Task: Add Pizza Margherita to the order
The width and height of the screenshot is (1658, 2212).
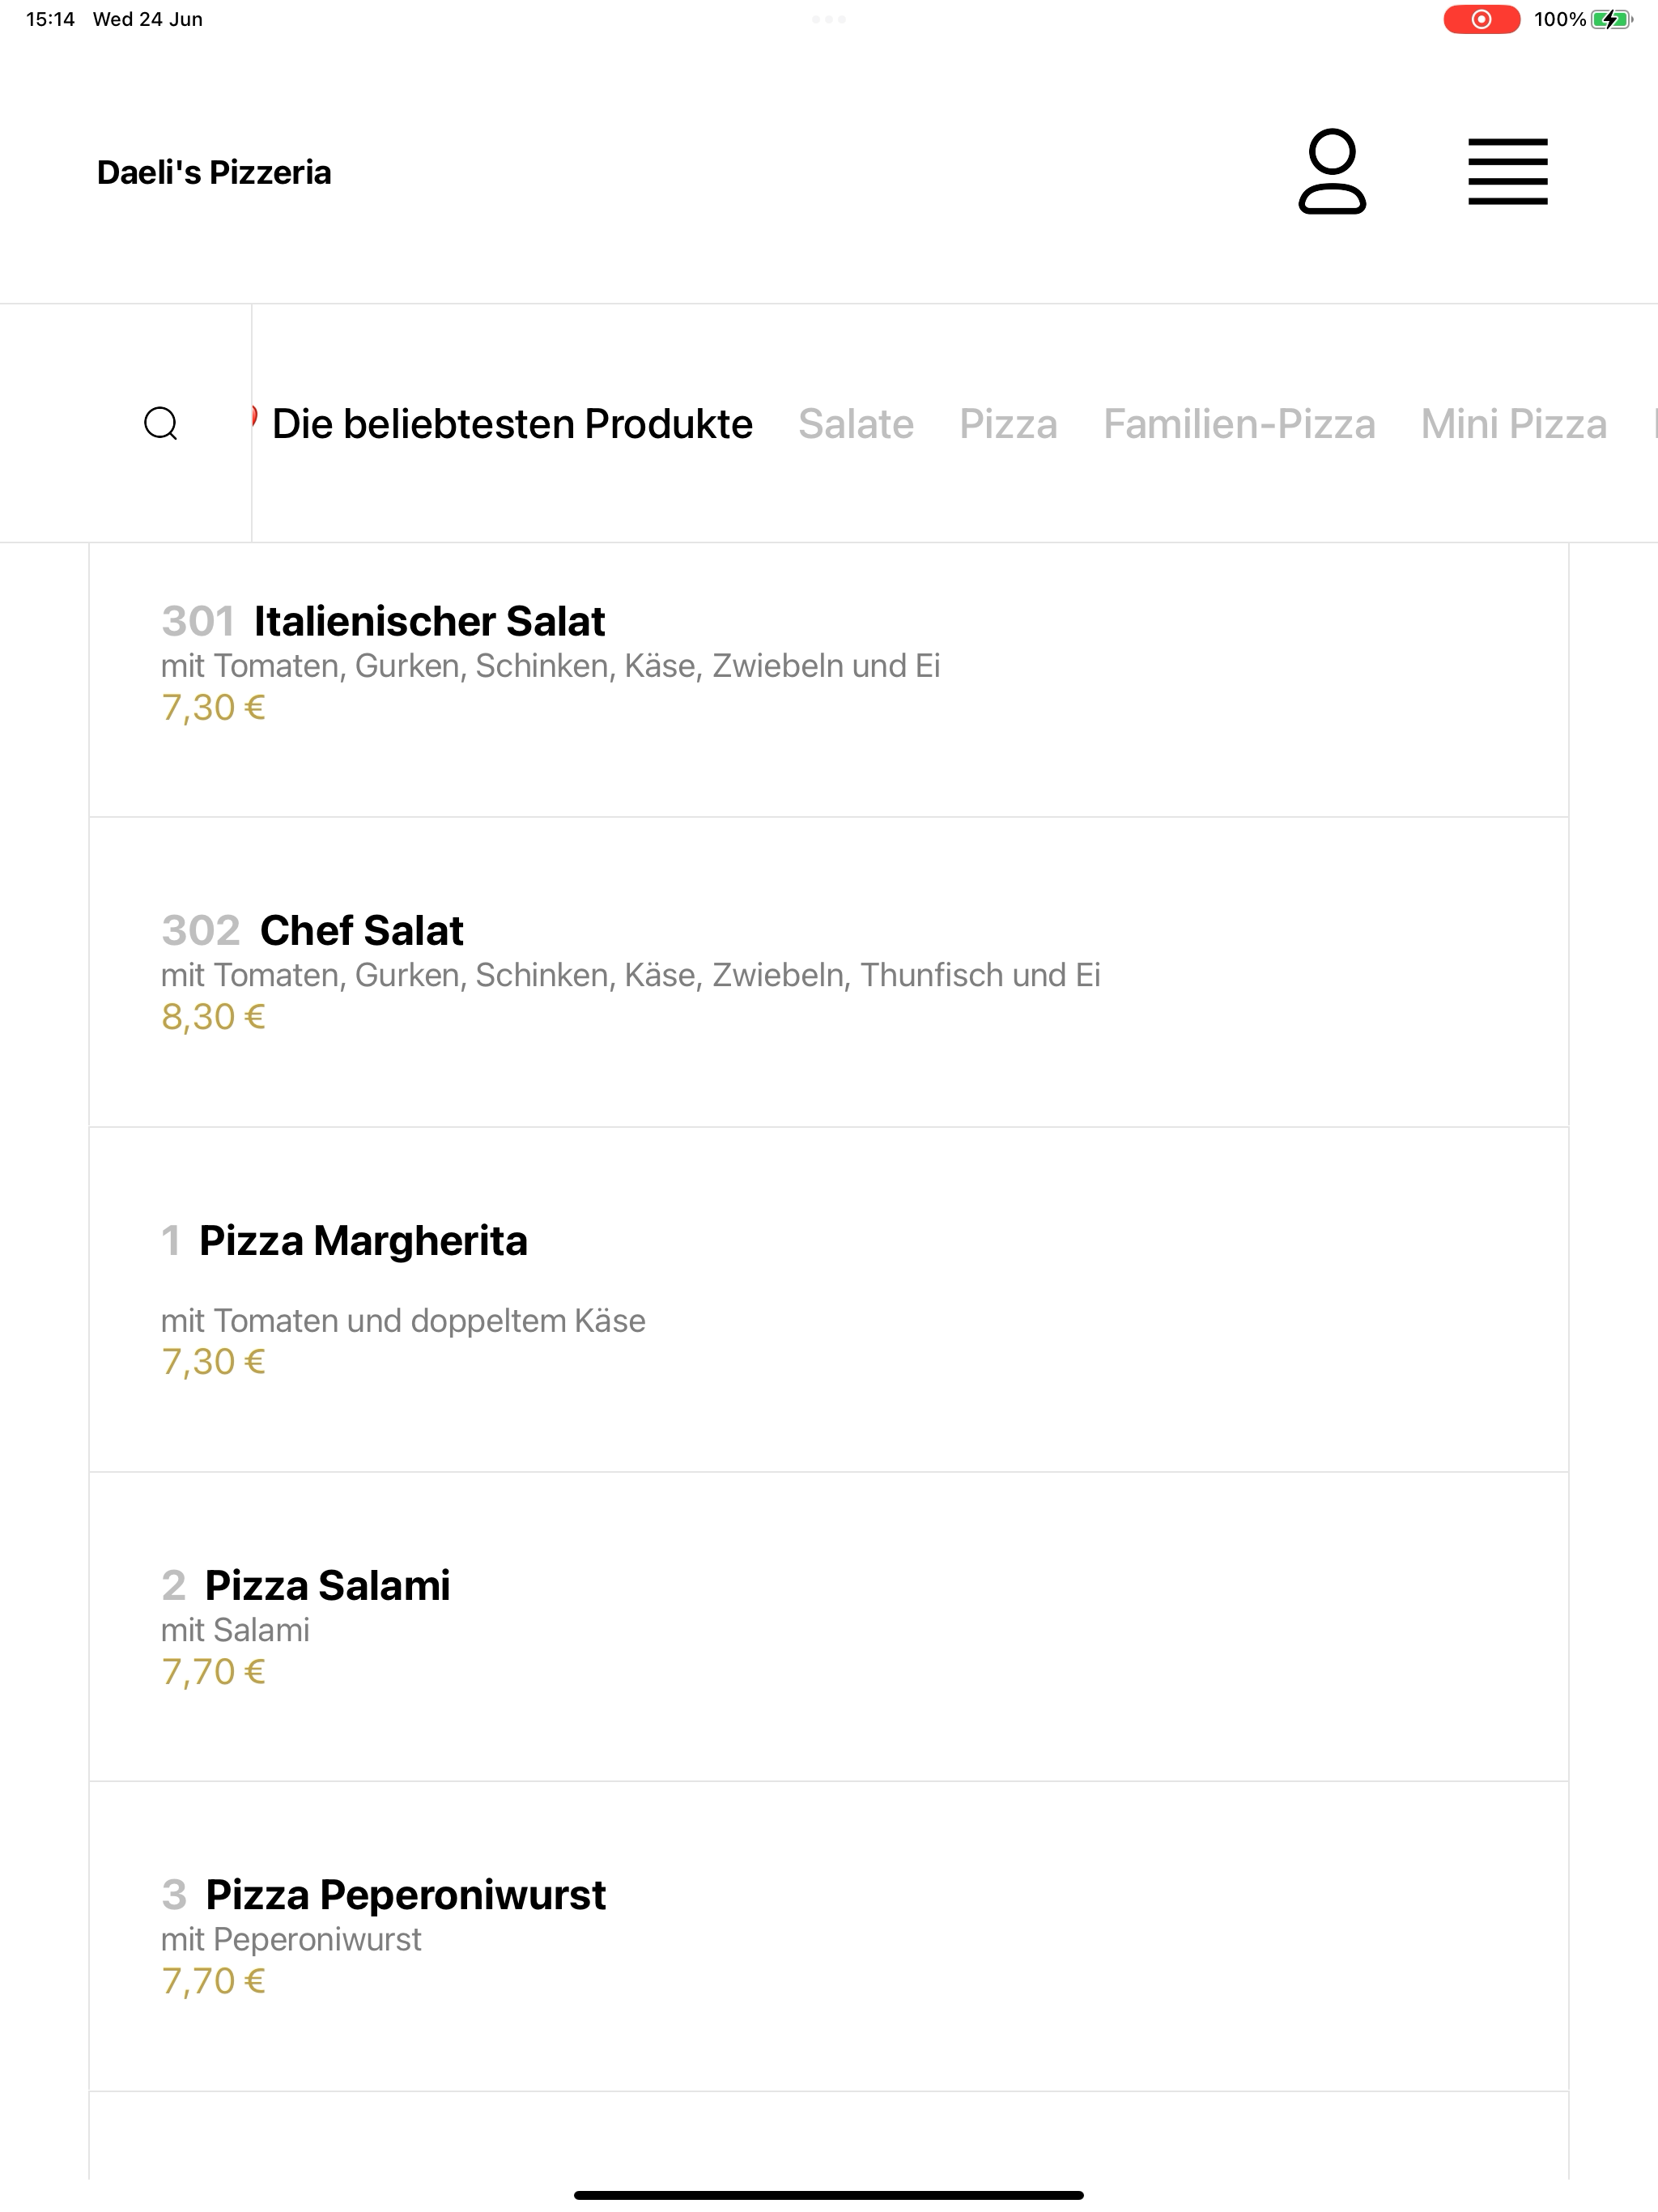Action: tap(828, 1299)
